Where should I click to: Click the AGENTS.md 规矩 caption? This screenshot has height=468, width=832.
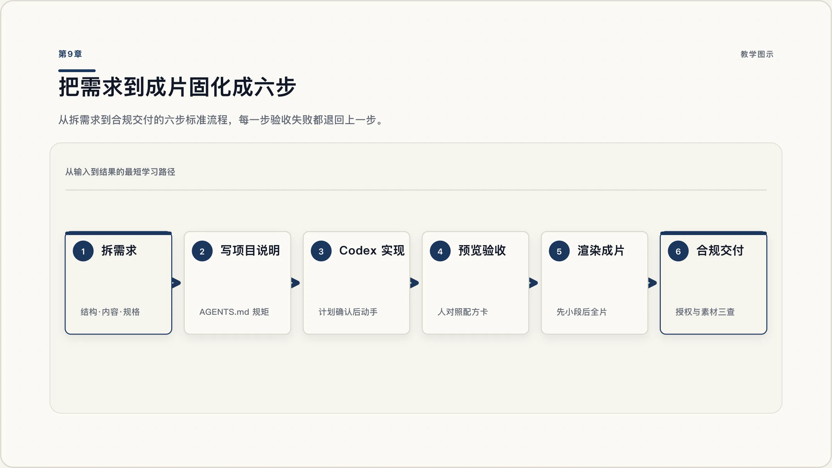[x=234, y=312]
